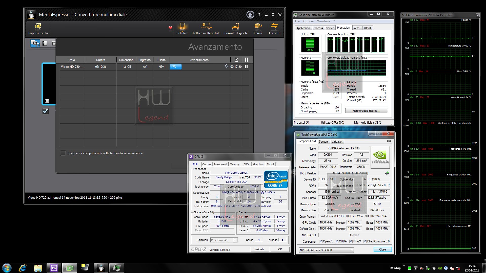Select the Console di giochi icon
486x273 pixels.
pos(236,26)
